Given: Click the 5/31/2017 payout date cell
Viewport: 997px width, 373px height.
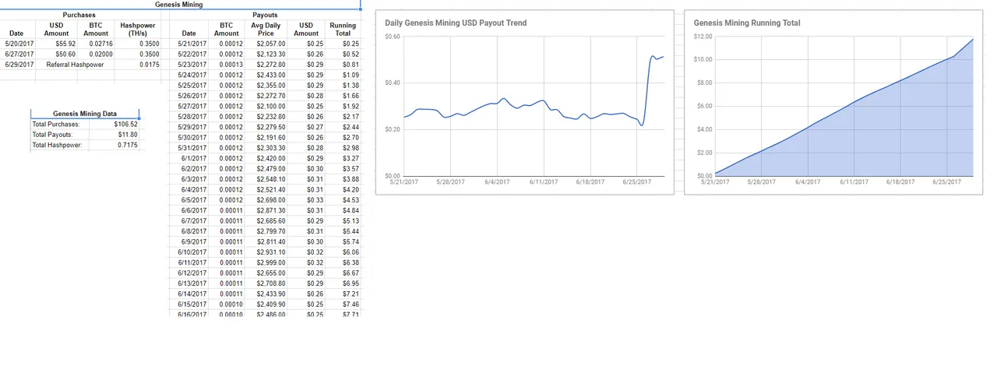Looking at the screenshot, I should [x=188, y=148].
